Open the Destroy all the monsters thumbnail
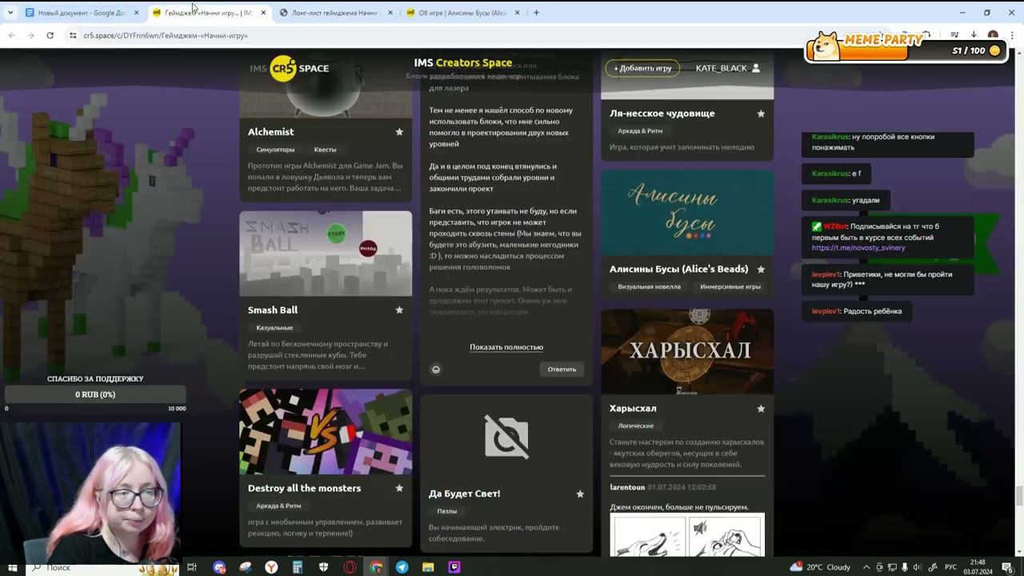Viewport: 1024px width, 576px height. [x=326, y=432]
